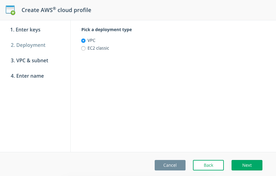The image size is (276, 176).
Task: Select the VPC deployment type
Action: (83, 41)
